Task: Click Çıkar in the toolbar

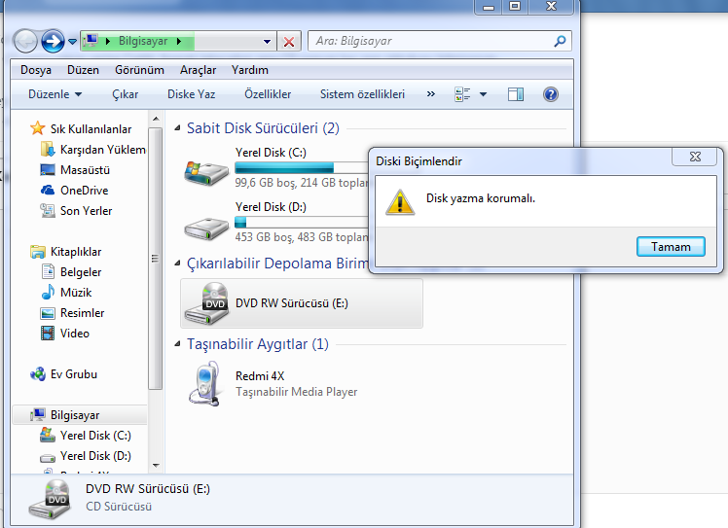Action: (125, 94)
